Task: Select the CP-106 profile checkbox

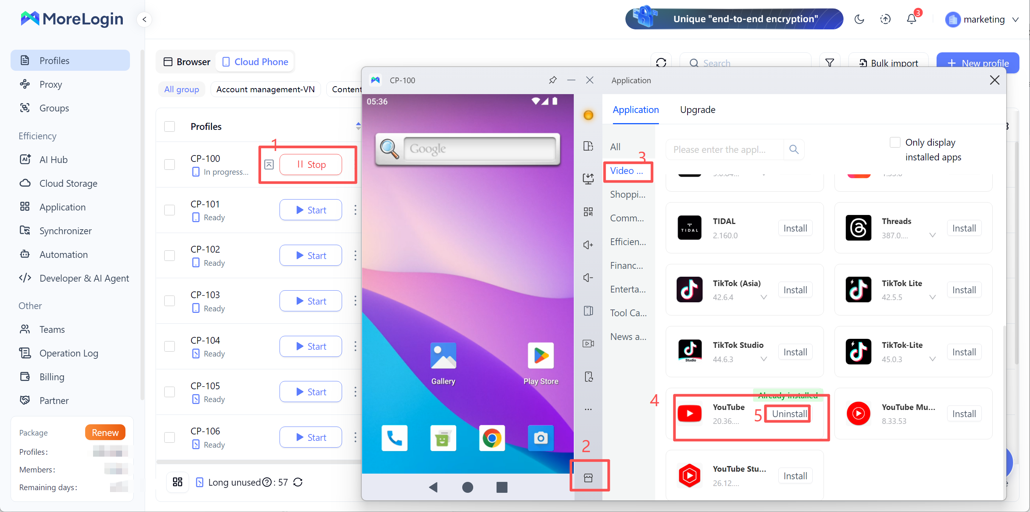Action: pos(170,437)
